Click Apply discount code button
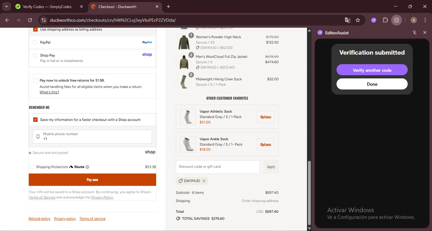The image size is (432, 231). [271, 167]
